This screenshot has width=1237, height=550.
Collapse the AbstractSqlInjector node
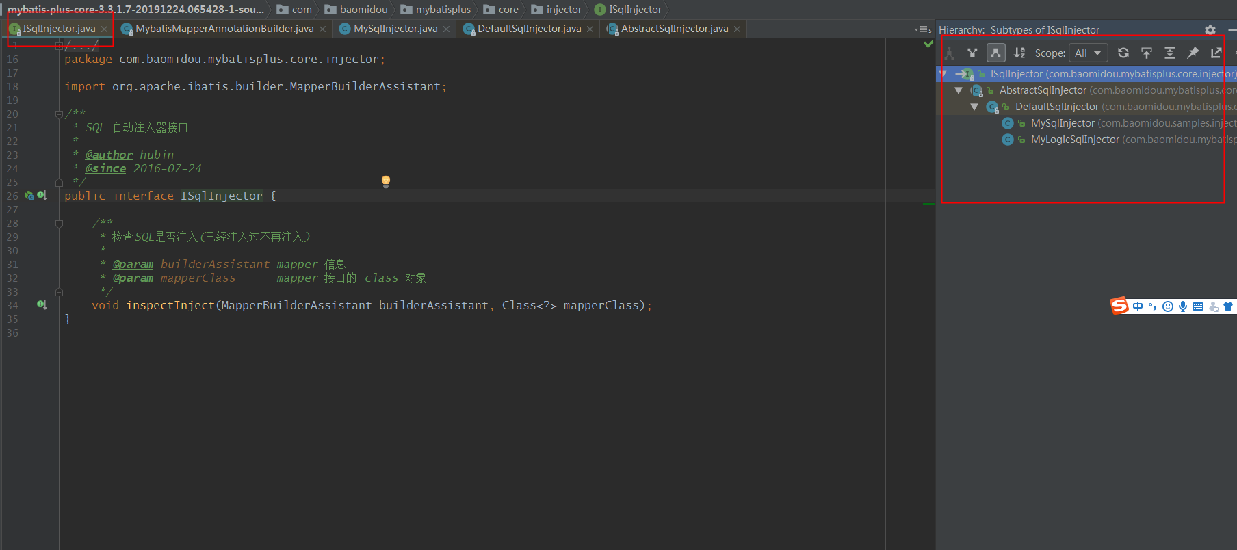coord(959,90)
